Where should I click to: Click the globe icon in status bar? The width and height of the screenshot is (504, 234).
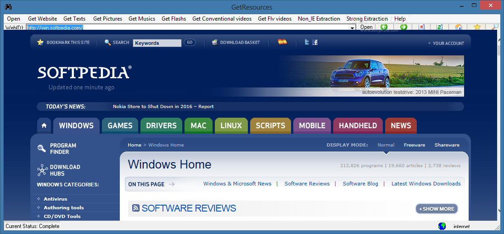[442, 226]
